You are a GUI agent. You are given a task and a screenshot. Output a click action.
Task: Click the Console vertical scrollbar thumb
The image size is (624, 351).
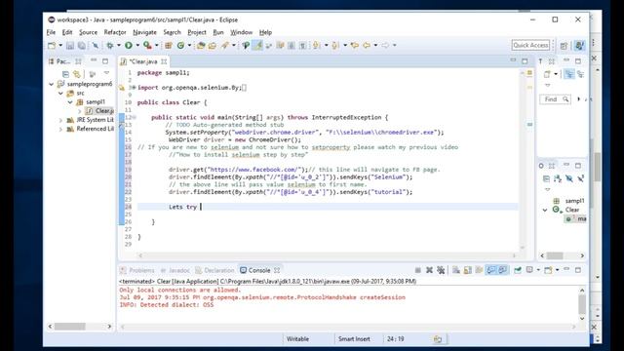[x=582, y=304]
